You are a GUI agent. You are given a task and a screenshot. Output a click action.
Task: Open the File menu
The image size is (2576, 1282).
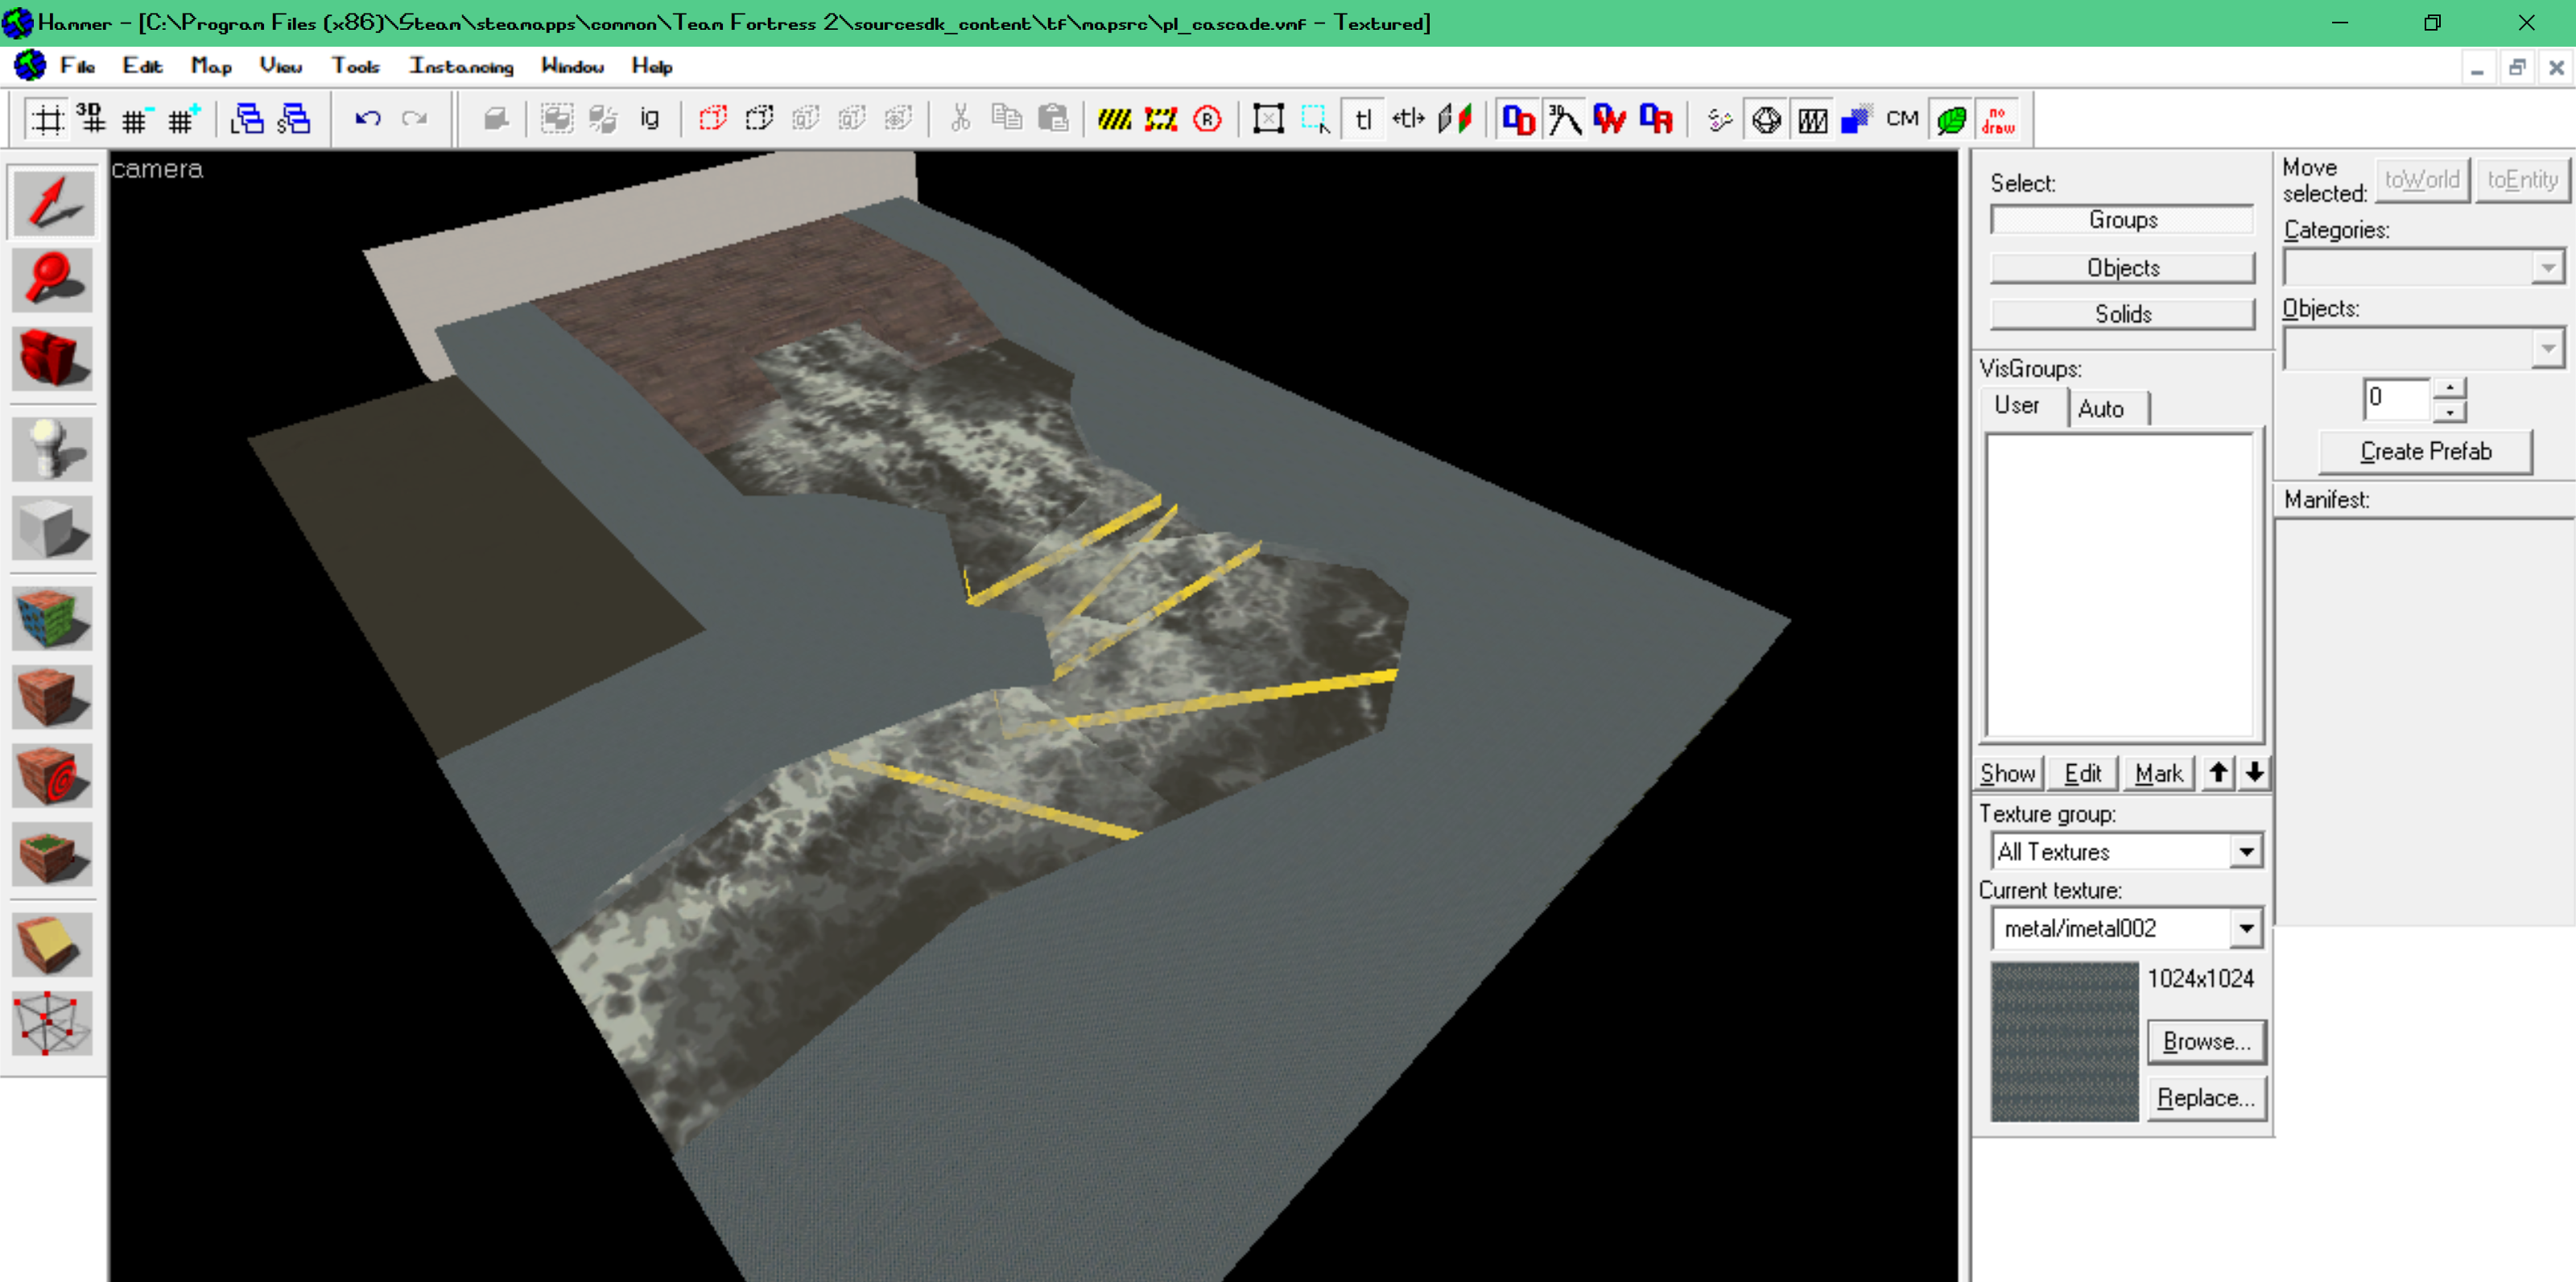coord(77,66)
